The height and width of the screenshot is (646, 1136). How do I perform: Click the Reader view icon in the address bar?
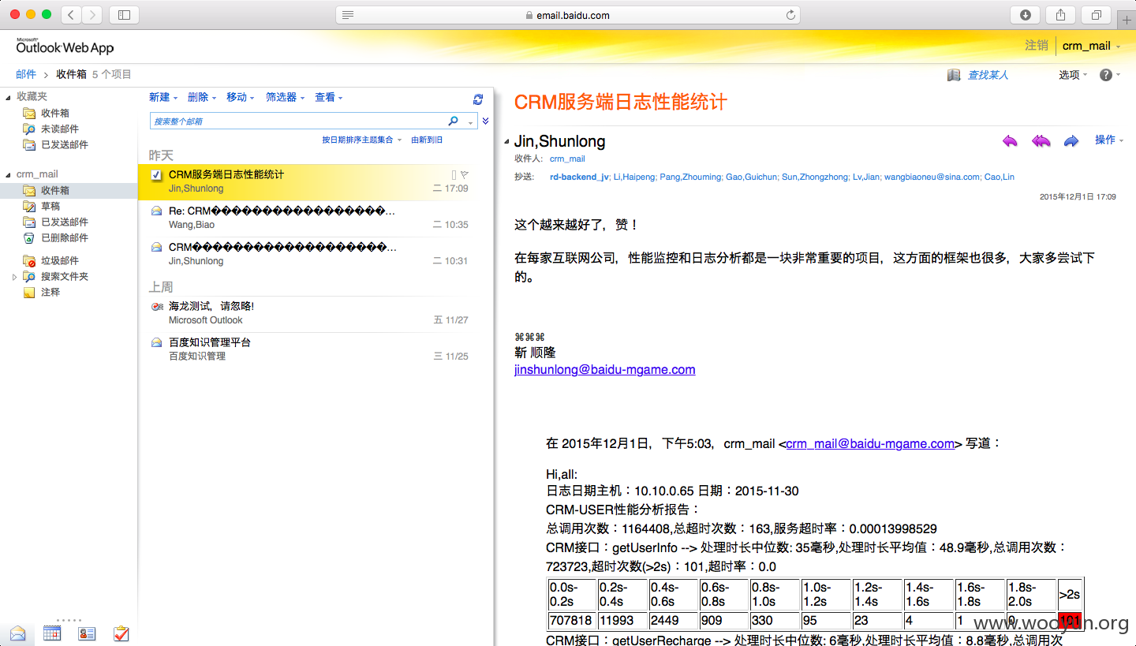click(x=348, y=15)
